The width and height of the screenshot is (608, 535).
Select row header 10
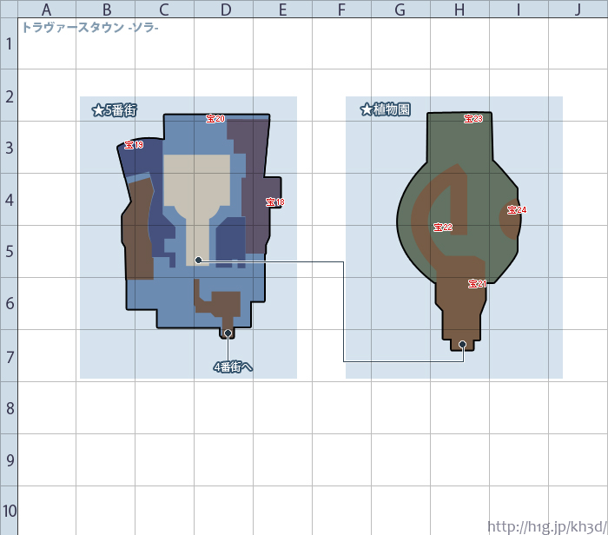coord(9,511)
